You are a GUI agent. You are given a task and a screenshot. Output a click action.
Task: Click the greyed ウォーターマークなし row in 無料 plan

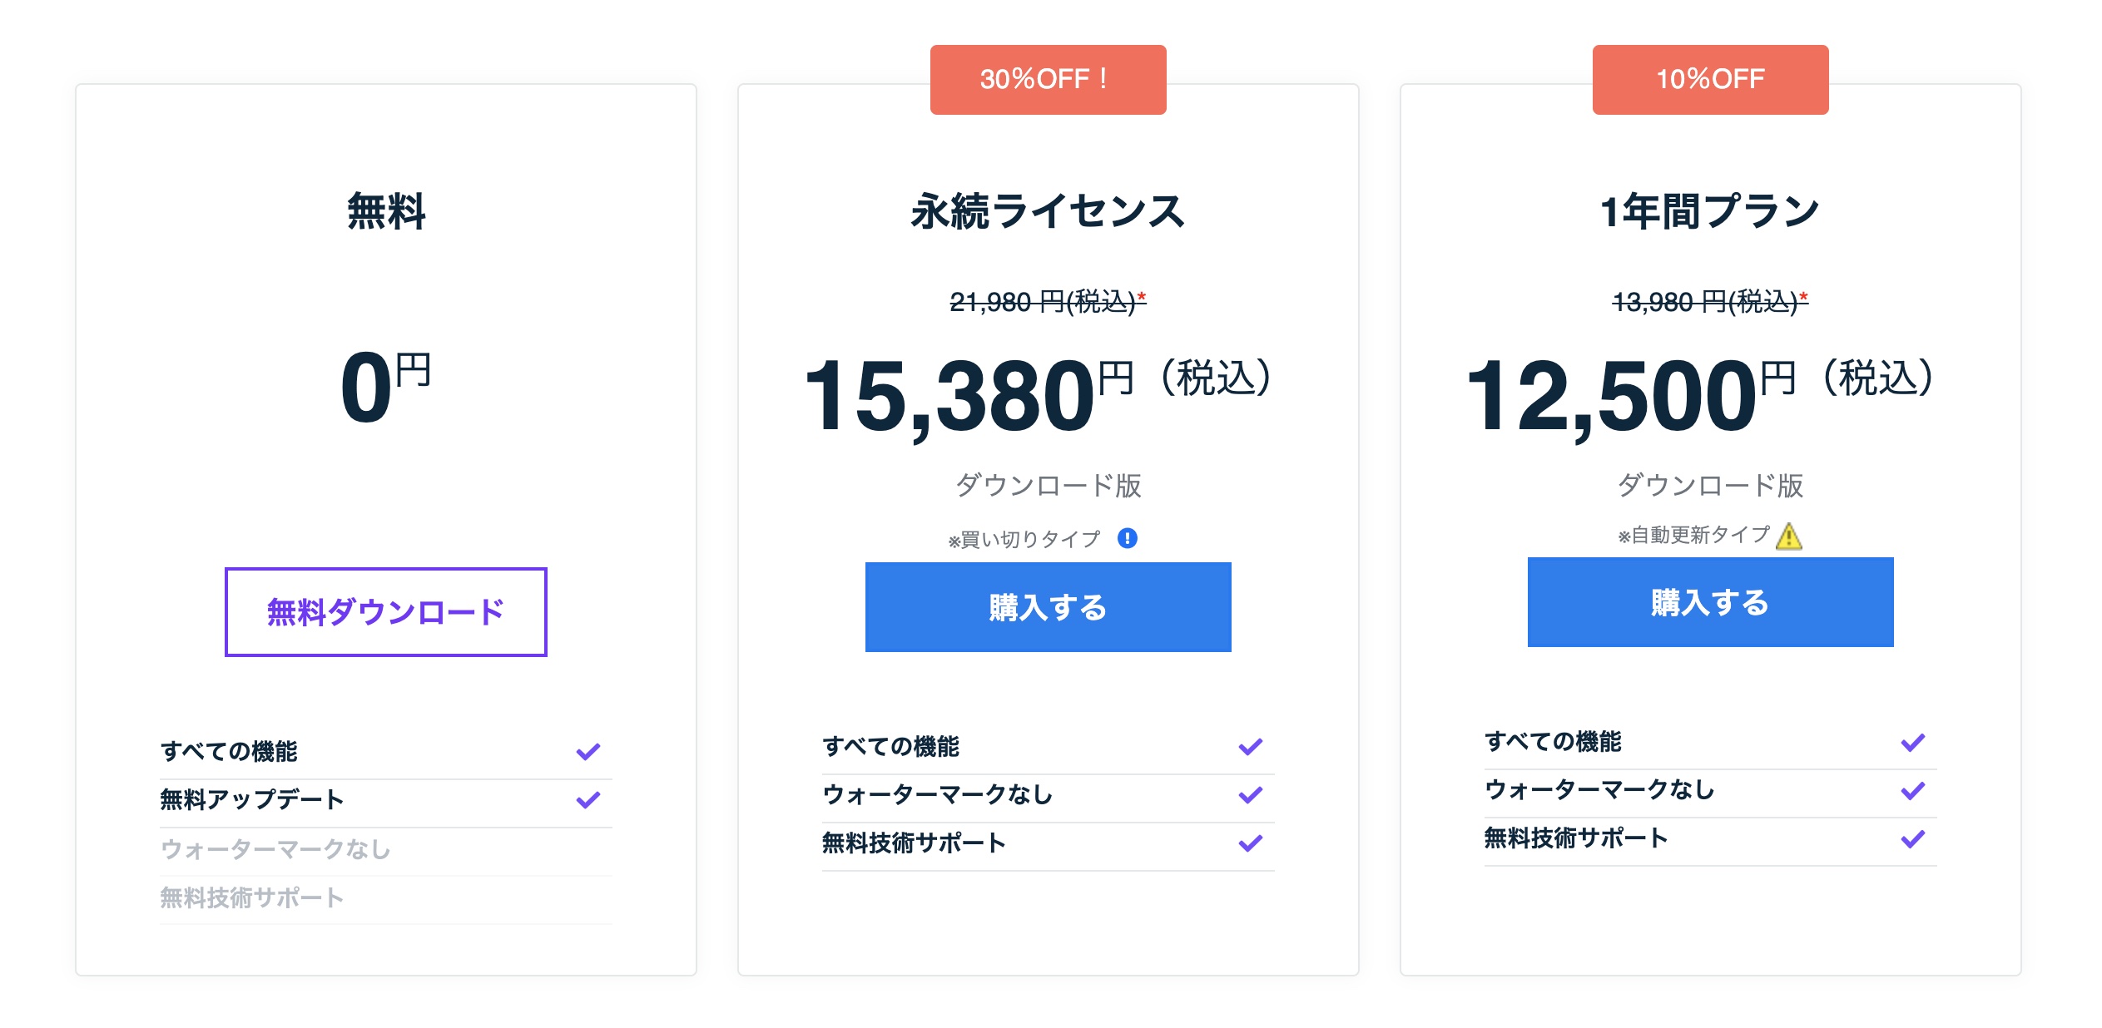[x=275, y=850]
